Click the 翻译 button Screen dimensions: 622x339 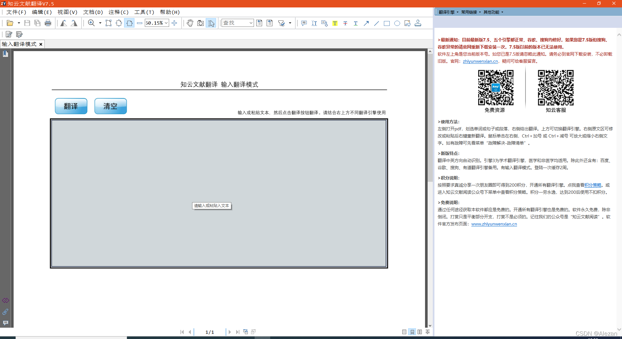pos(71,106)
